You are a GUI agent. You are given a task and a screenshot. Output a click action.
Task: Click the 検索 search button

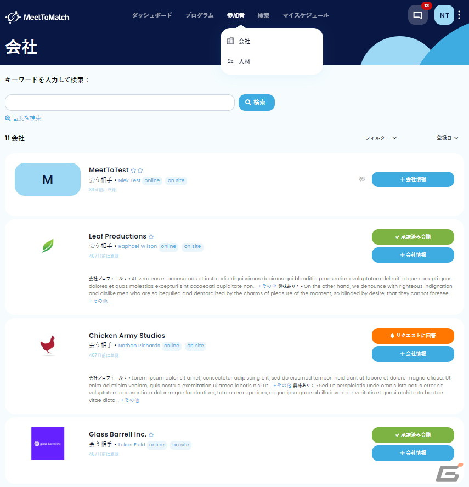tap(257, 103)
